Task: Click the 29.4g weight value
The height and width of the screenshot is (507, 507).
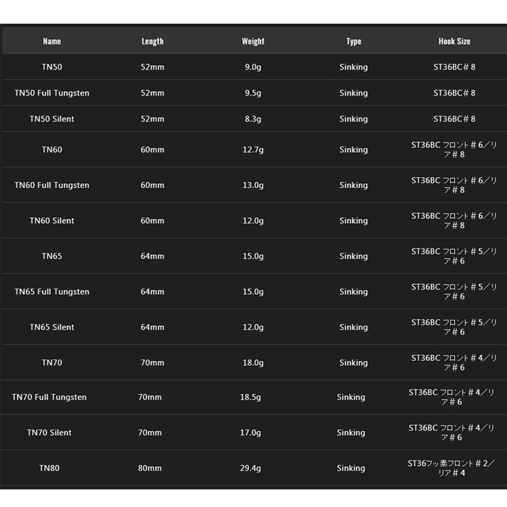Action: click(x=250, y=468)
